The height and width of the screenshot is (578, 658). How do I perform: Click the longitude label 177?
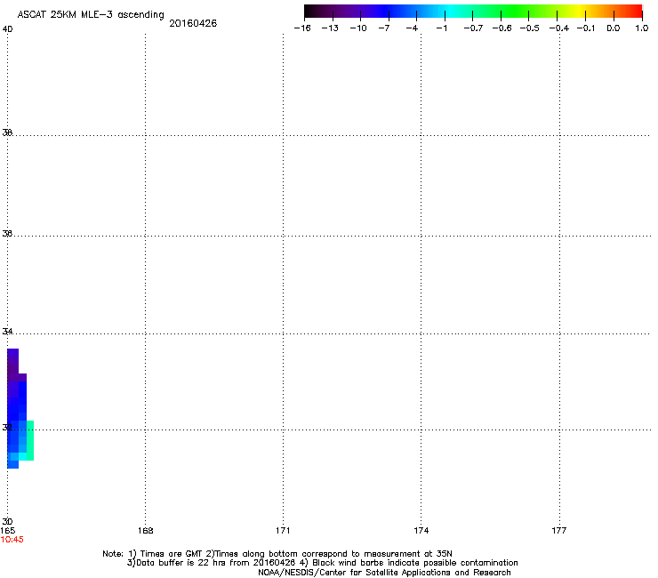tap(559, 531)
